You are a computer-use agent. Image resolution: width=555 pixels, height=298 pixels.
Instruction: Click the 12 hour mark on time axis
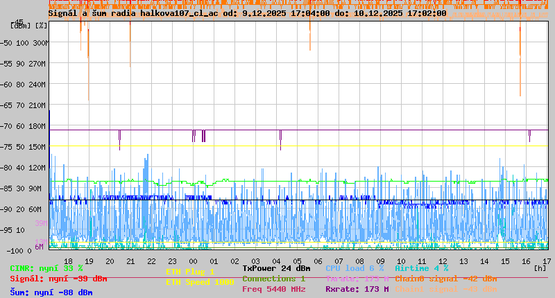click(443, 261)
